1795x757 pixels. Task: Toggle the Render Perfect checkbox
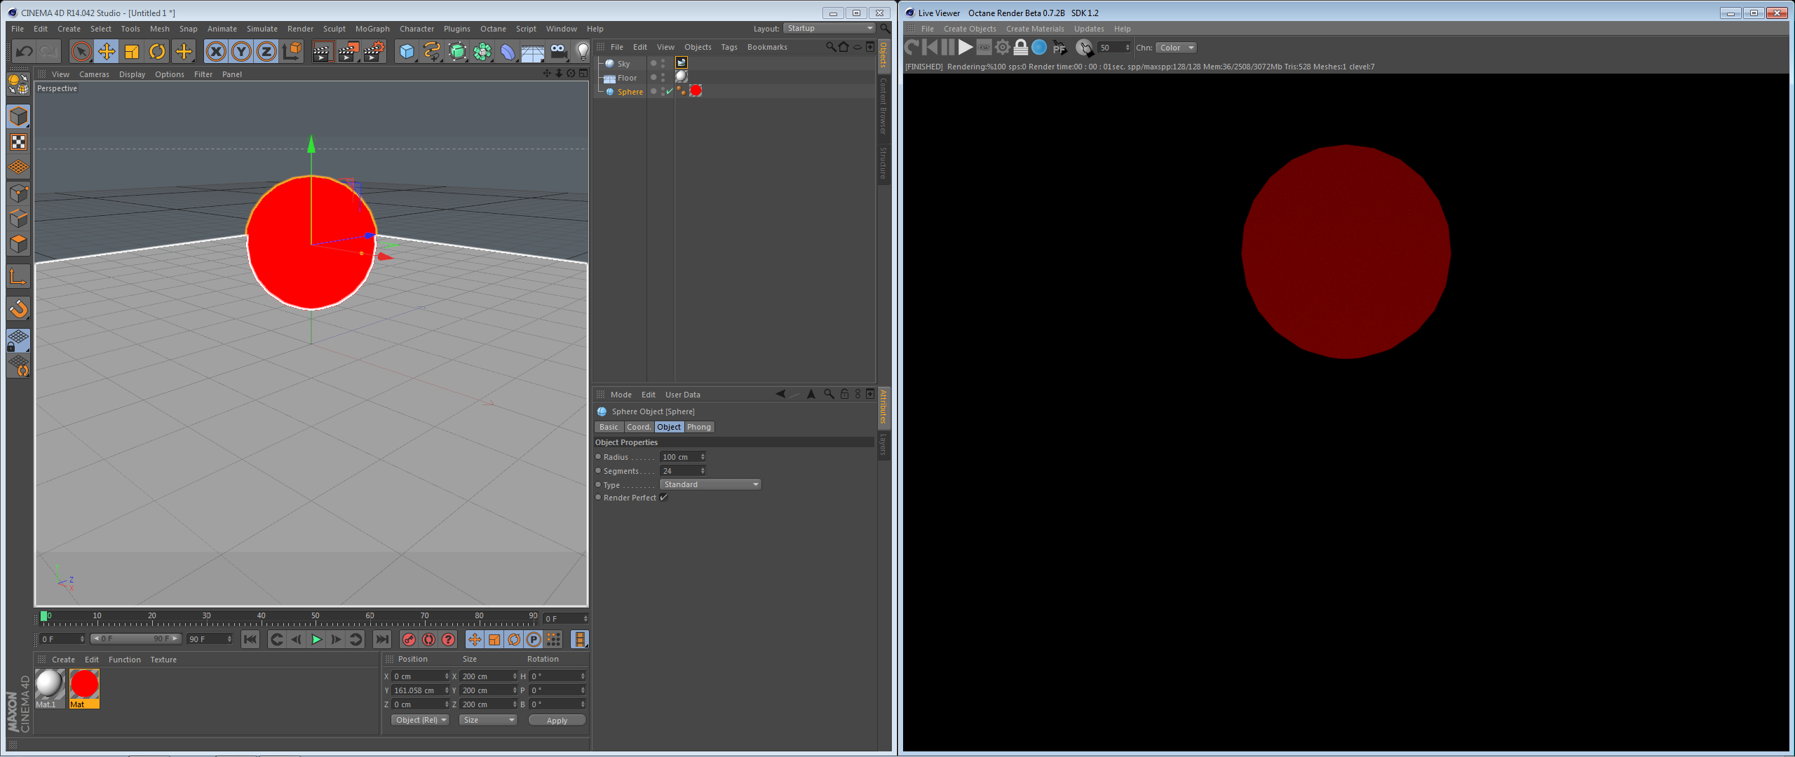point(663,498)
